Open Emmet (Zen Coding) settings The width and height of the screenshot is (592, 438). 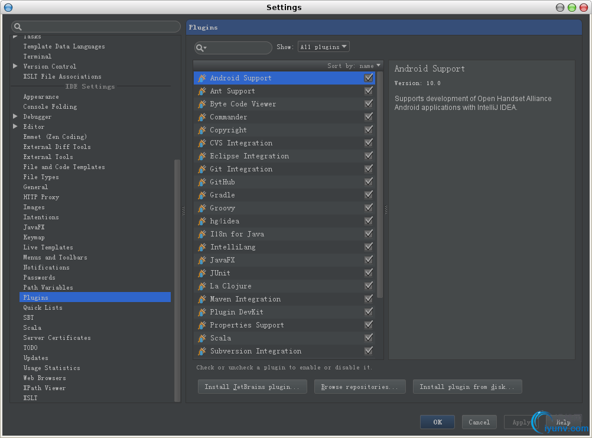tap(55, 137)
